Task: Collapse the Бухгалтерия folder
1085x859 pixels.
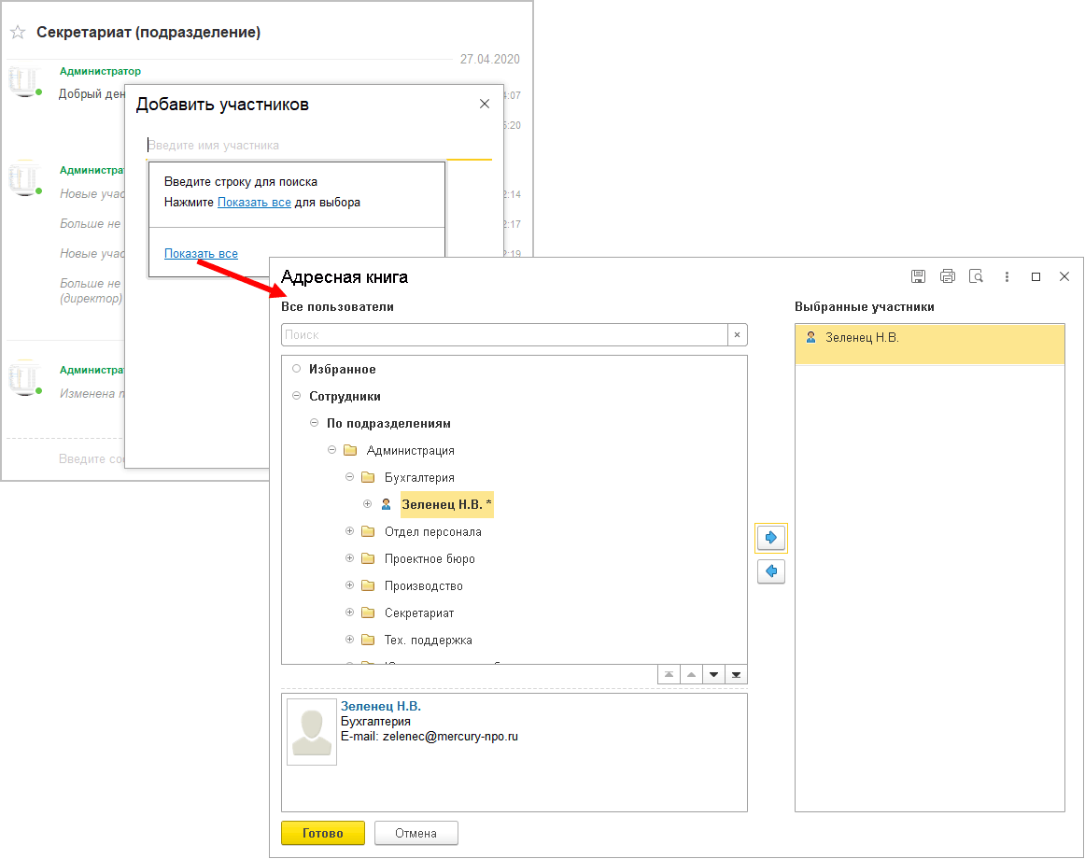Action: point(349,477)
